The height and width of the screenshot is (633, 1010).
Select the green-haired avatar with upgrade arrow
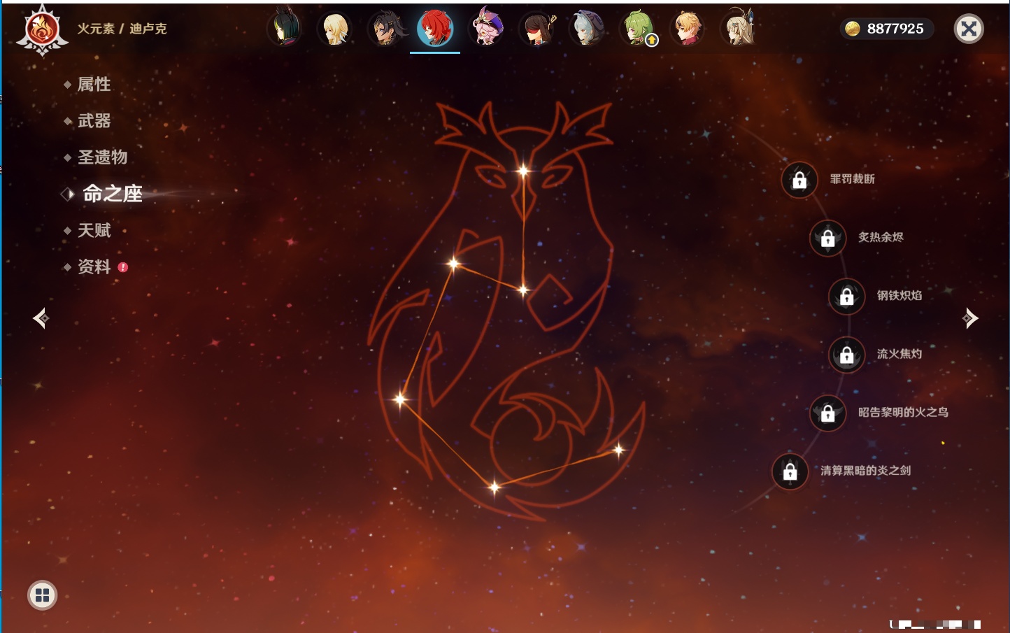pyautogui.click(x=637, y=29)
